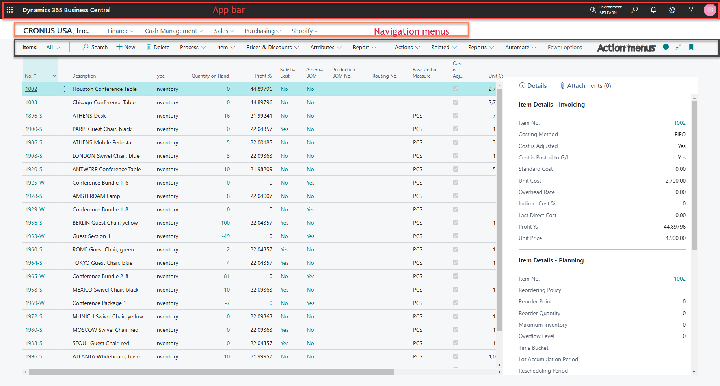
Task: Open the help question mark
Action: pos(691,10)
